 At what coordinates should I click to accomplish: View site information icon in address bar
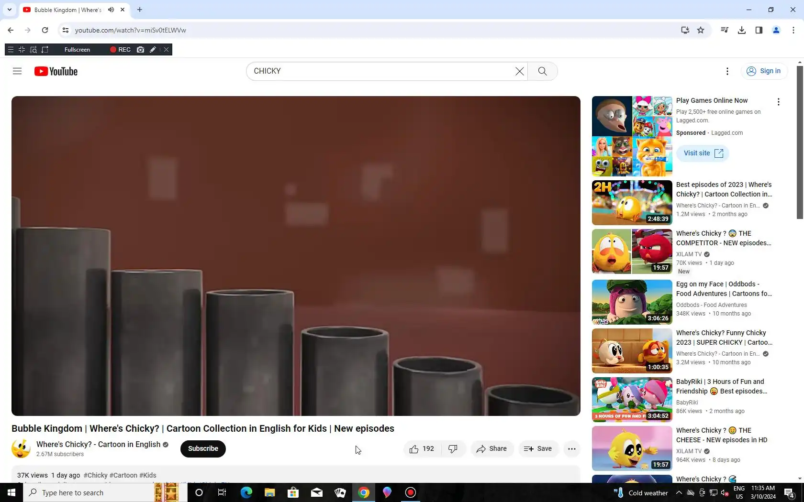point(66,30)
